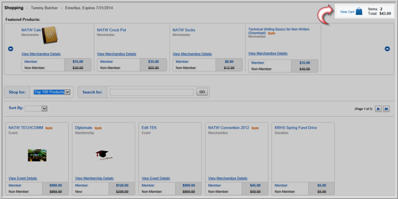This screenshot has width=398, height=199.
Task: Advance featured products with right arrow icon
Action: (x=387, y=49)
